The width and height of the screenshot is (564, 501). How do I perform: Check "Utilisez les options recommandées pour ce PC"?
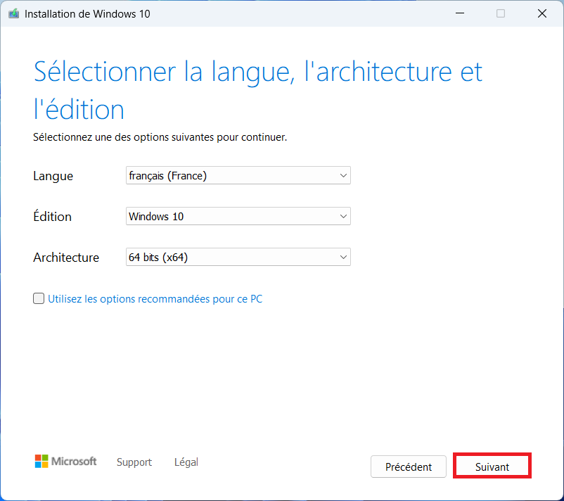(x=39, y=298)
